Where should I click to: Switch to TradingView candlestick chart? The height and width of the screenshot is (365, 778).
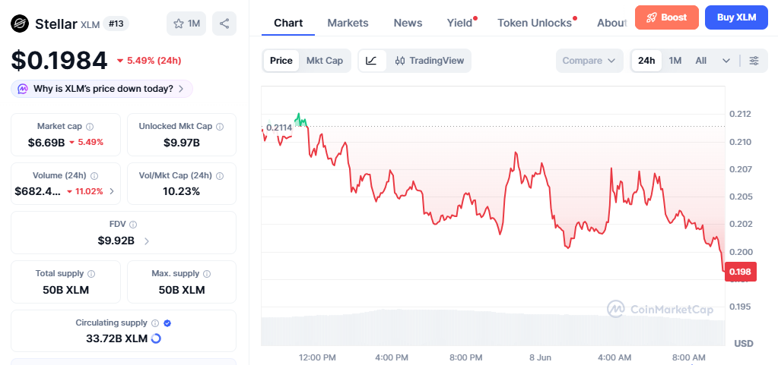pyautogui.click(x=429, y=61)
